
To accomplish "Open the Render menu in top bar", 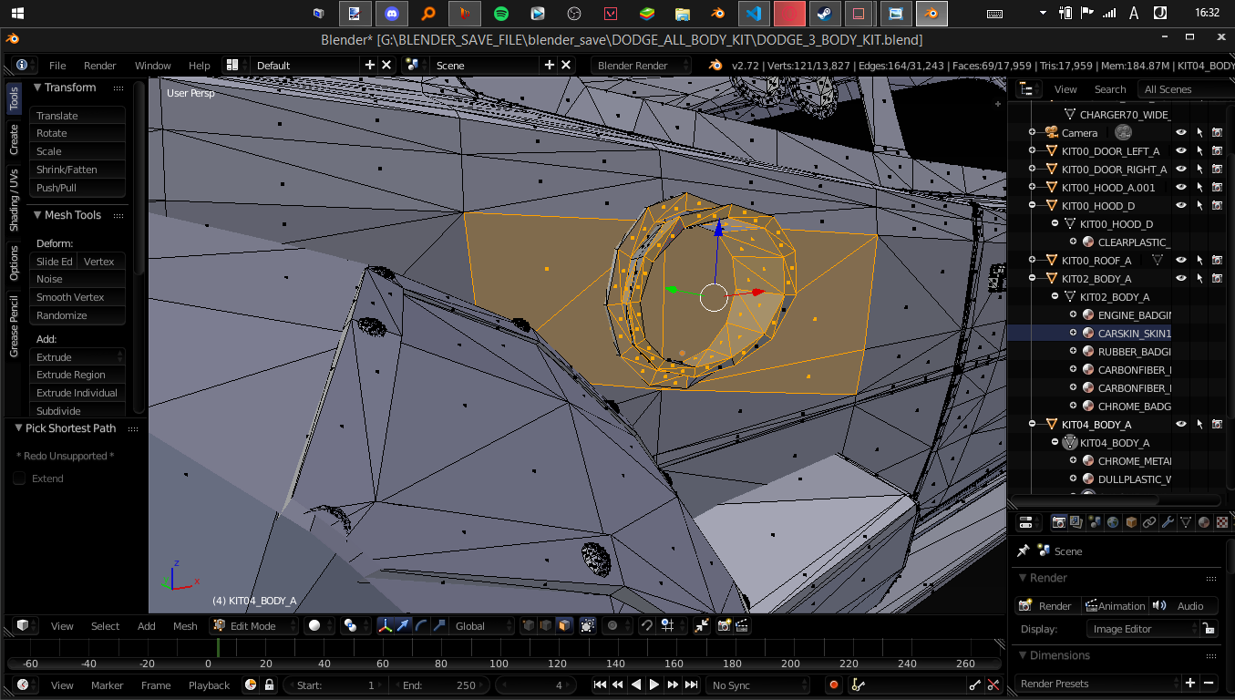I will (x=100, y=66).
